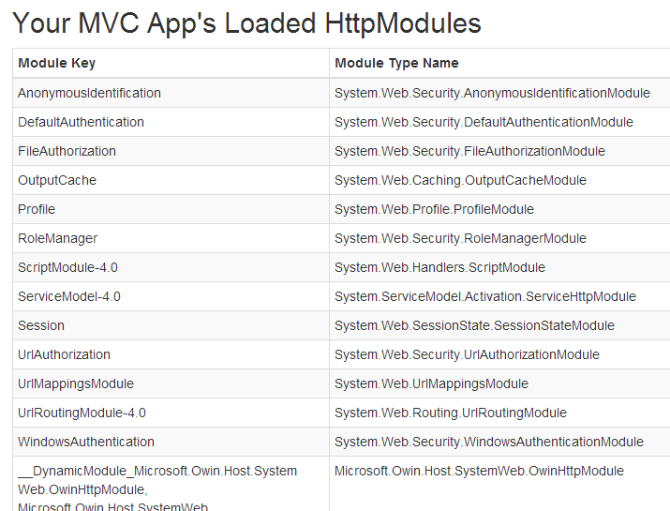Click the FileAuthorization row key
The image size is (670, 511).
coord(67,151)
